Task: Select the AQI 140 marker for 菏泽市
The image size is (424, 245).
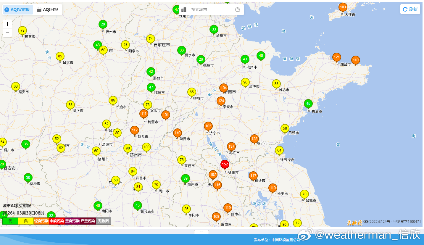Action: click(x=178, y=133)
